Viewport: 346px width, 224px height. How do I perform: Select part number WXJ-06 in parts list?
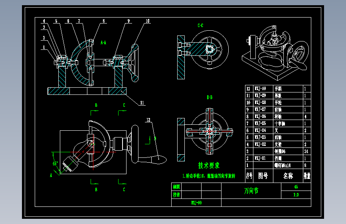(260, 116)
